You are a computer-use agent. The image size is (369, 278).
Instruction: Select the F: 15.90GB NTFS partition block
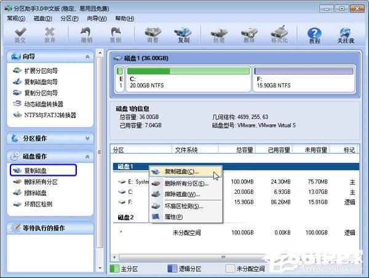(x=304, y=79)
